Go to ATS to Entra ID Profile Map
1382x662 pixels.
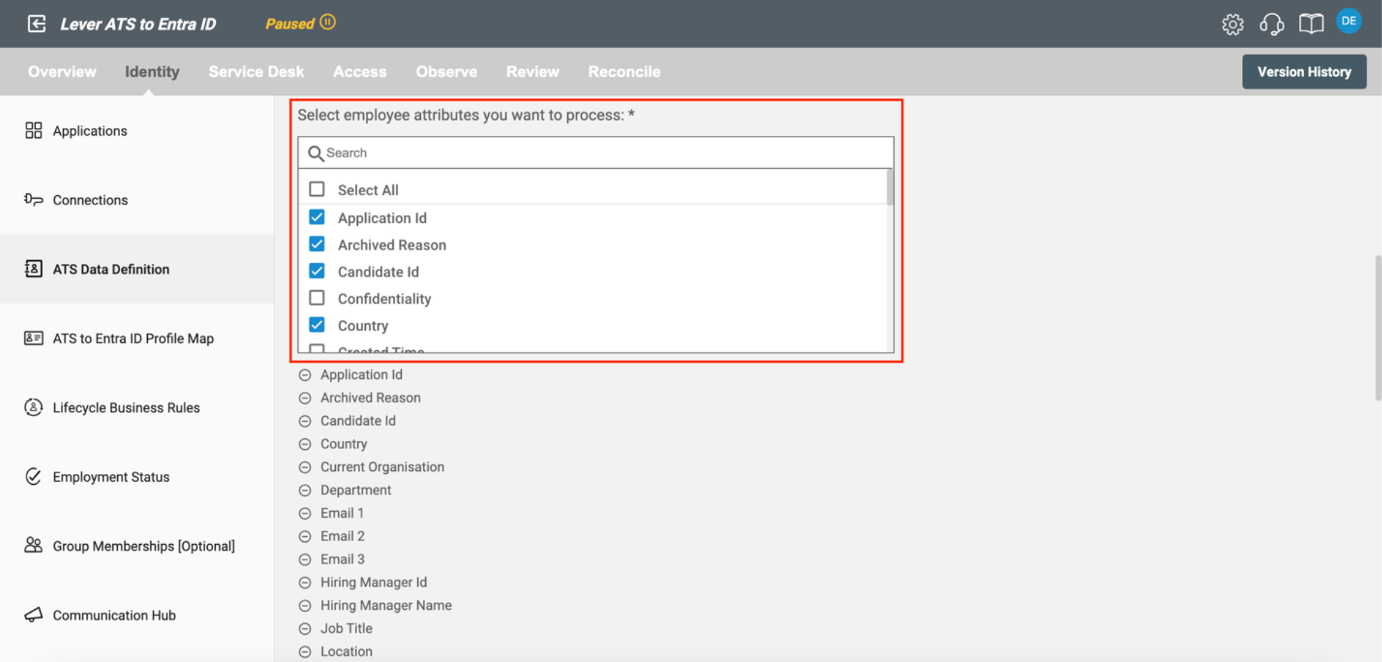click(x=133, y=338)
